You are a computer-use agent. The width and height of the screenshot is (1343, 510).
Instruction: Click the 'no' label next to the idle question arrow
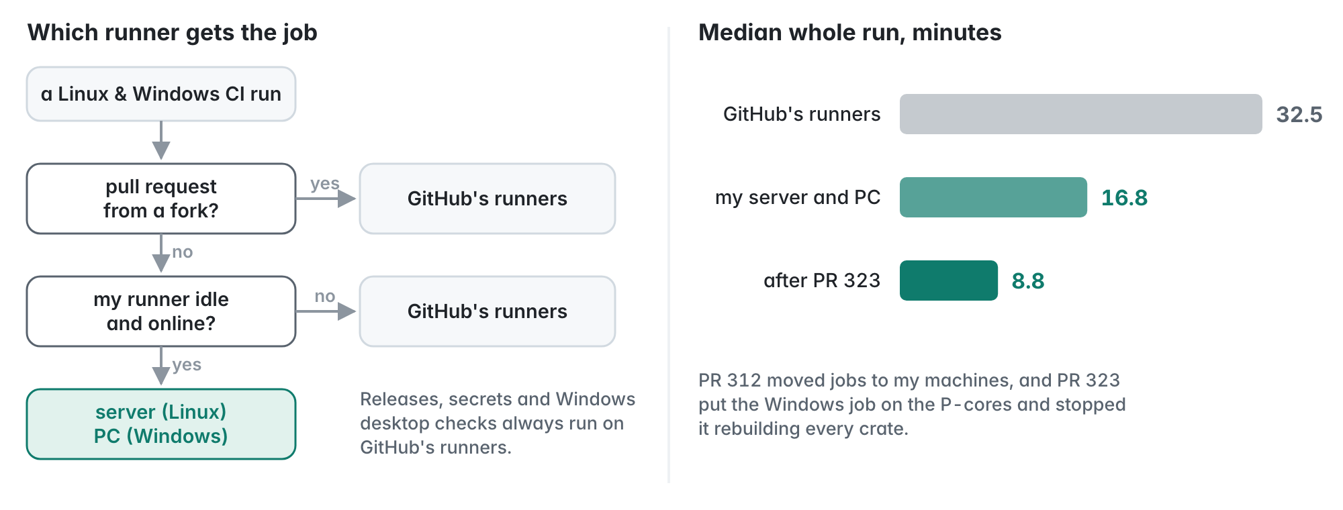coord(325,297)
